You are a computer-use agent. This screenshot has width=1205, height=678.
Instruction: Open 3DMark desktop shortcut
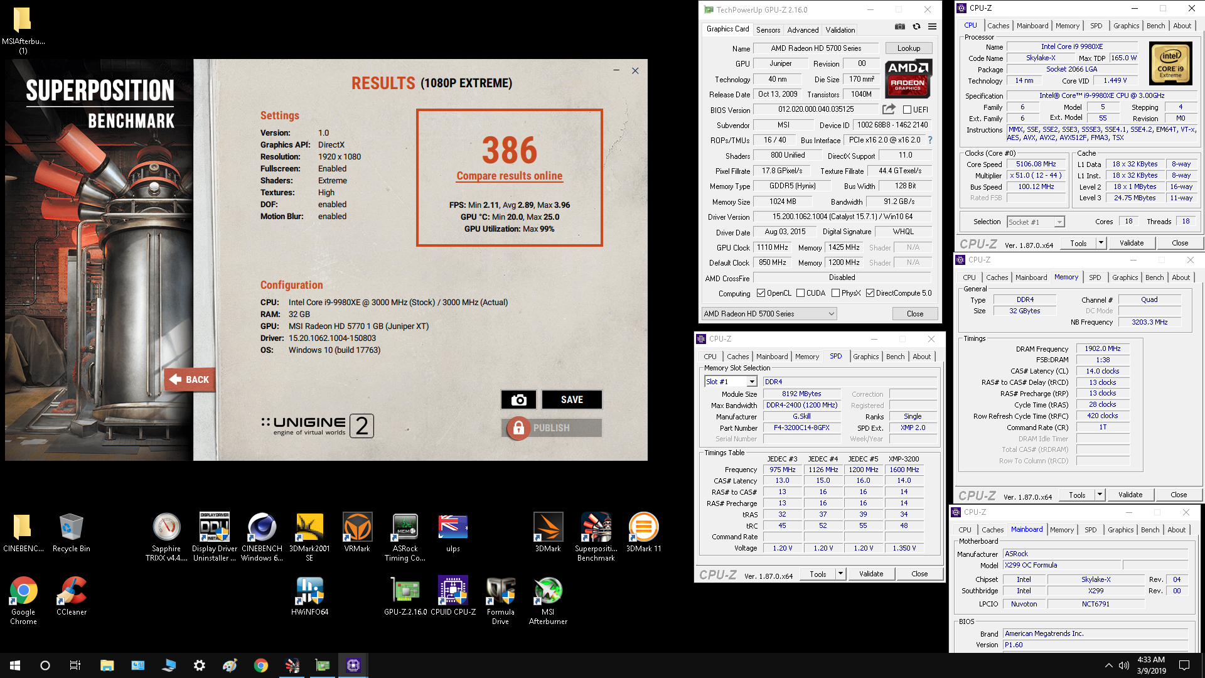pyautogui.click(x=548, y=534)
